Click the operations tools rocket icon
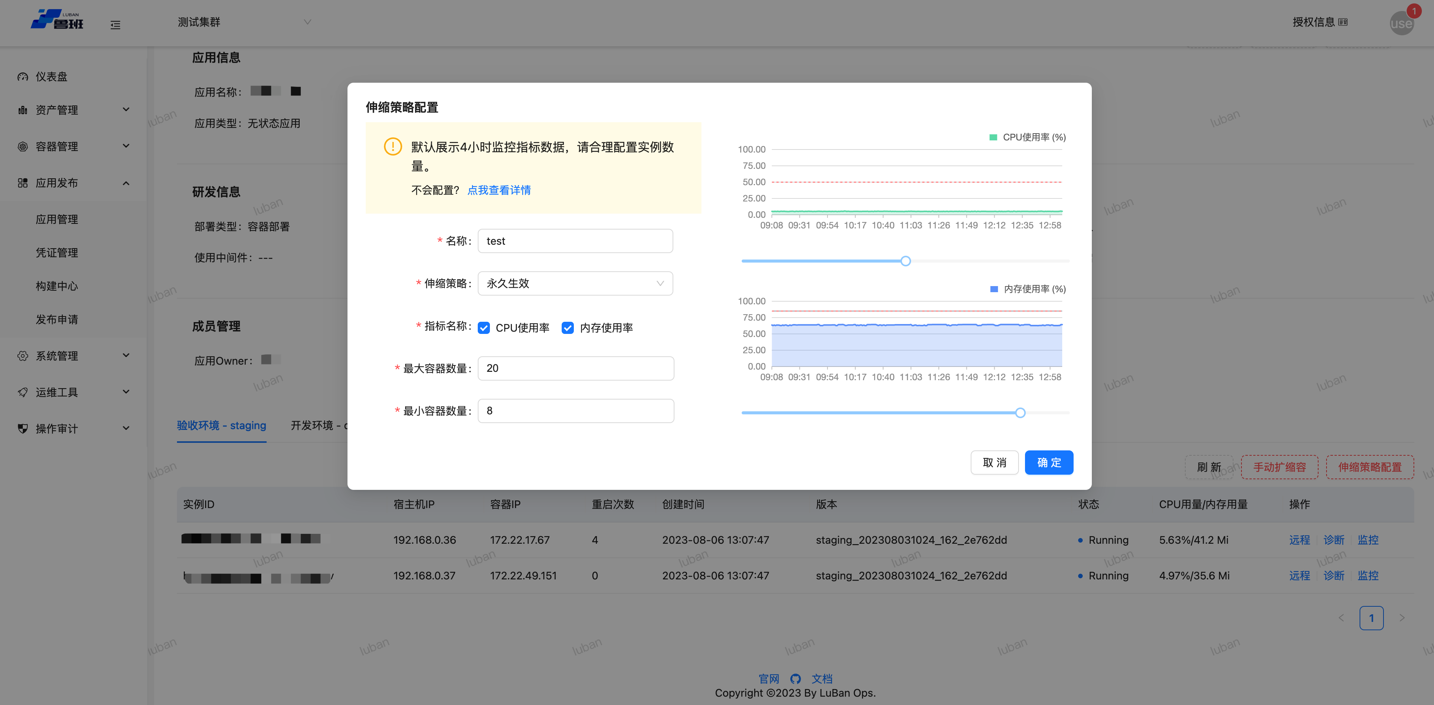The width and height of the screenshot is (1434, 705). 22,392
